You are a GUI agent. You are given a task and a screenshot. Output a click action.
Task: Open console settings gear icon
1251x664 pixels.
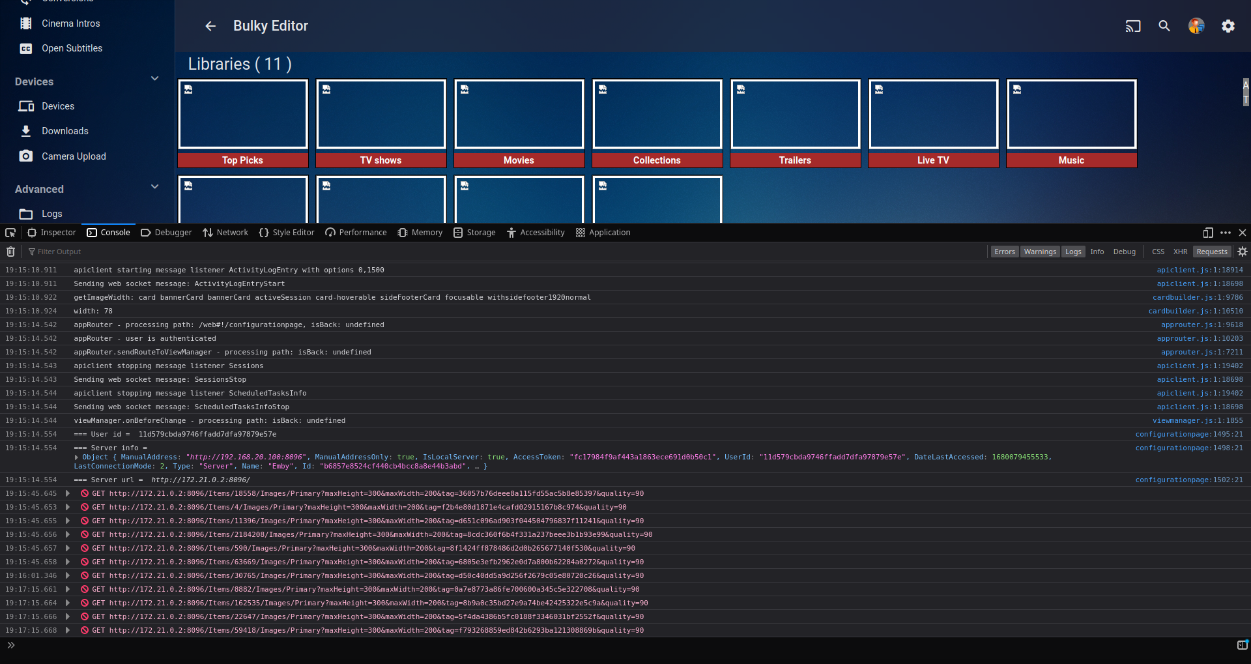[x=1243, y=252]
